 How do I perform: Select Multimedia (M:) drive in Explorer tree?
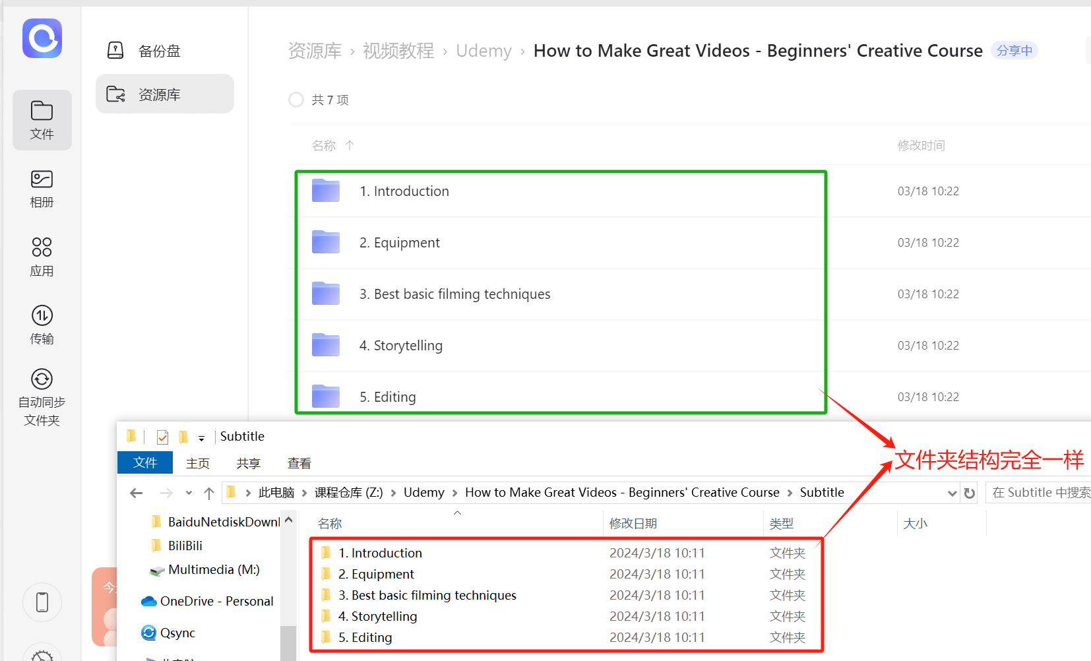point(204,569)
